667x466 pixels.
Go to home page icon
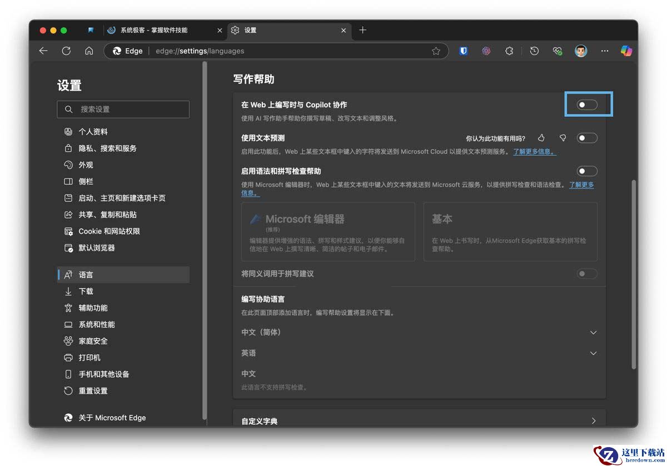click(89, 51)
